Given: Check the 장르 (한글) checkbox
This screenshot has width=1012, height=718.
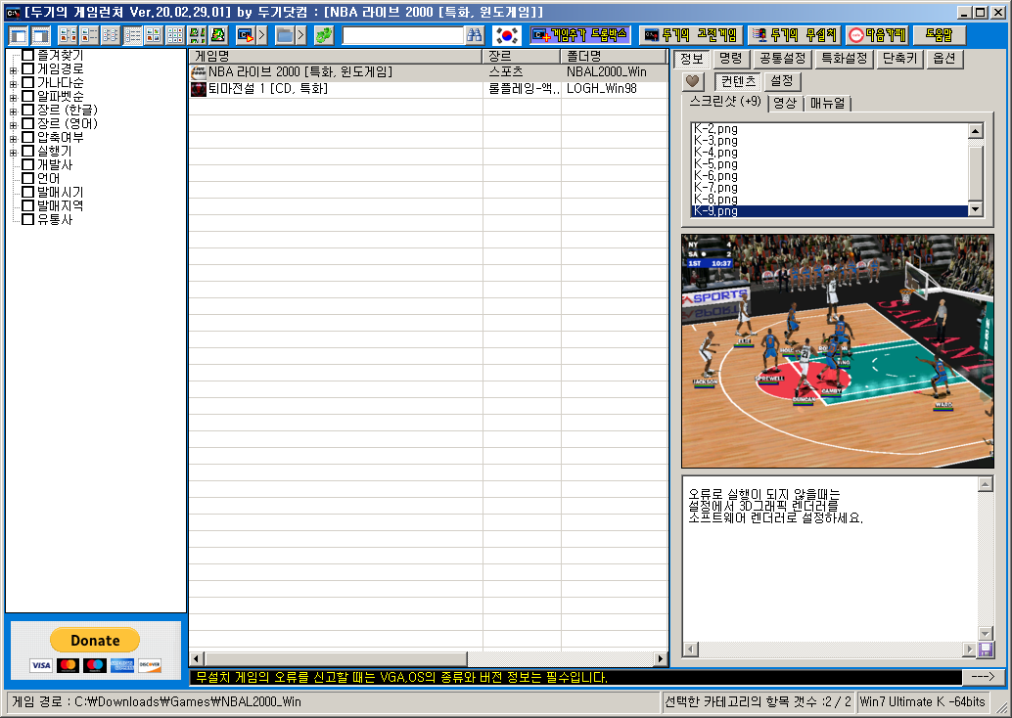Looking at the screenshot, I should [27, 110].
